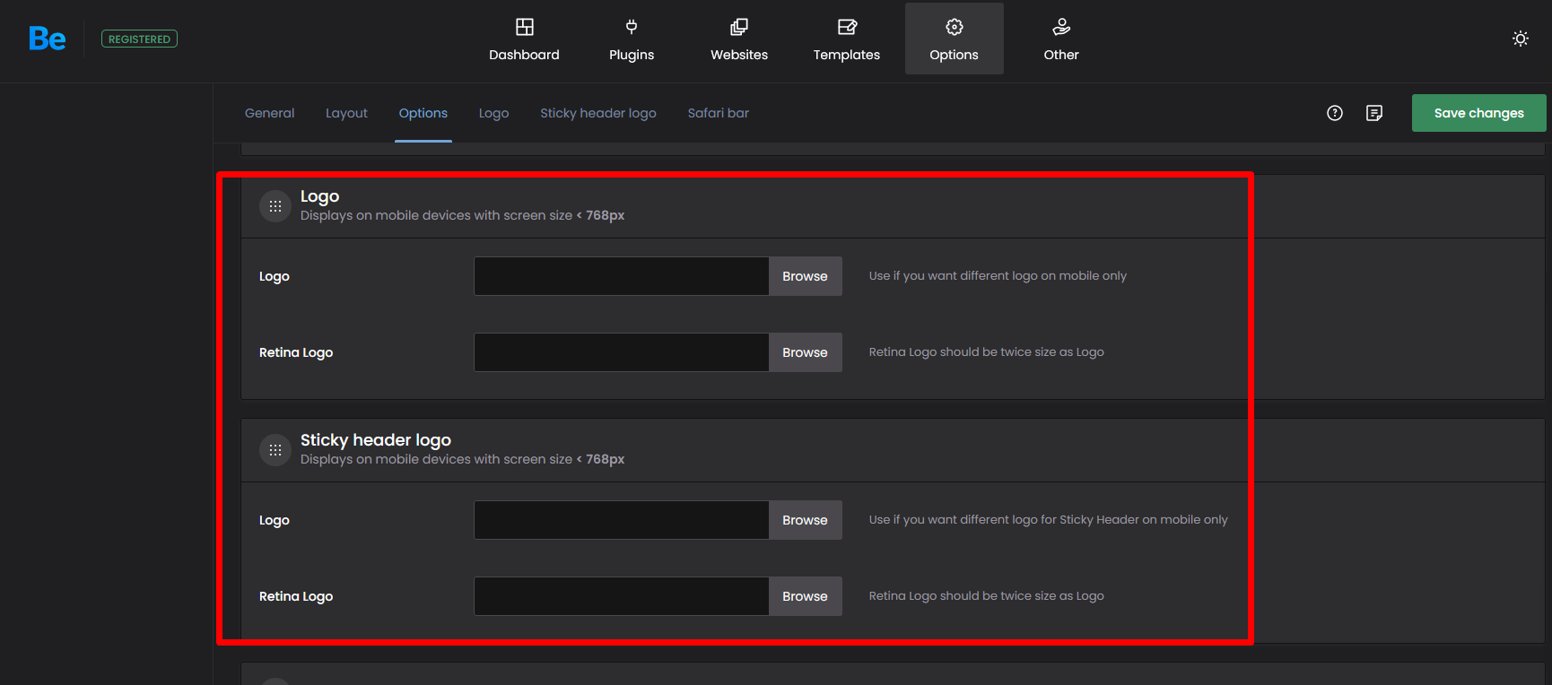Open the Sticky header logo tab

tap(598, 113)
